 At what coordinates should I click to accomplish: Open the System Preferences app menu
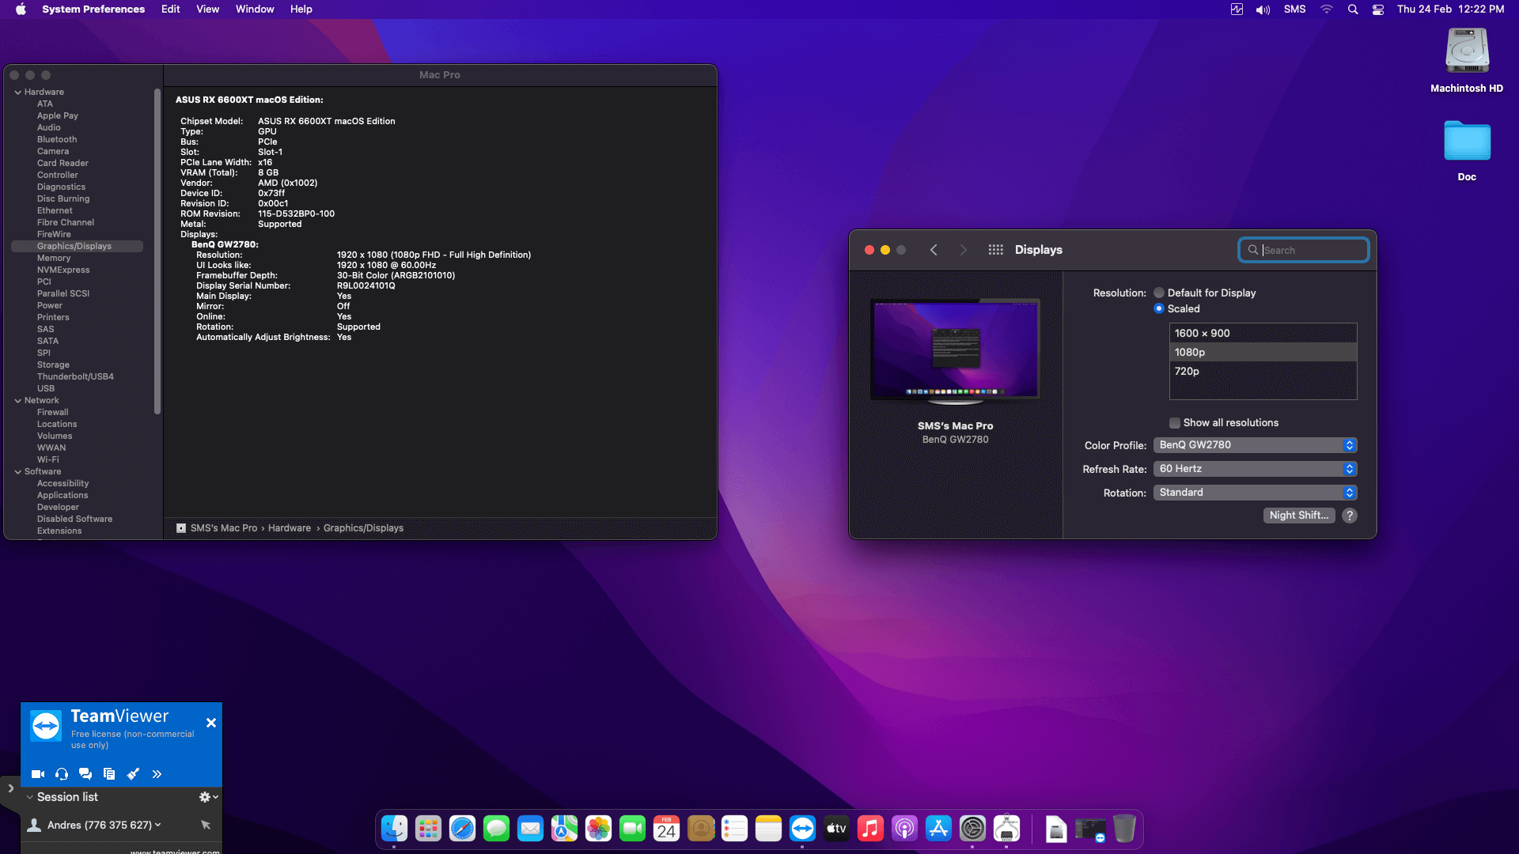tap(93, 9)
